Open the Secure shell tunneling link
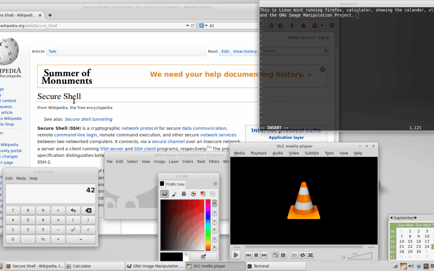 tap(88, 119)
